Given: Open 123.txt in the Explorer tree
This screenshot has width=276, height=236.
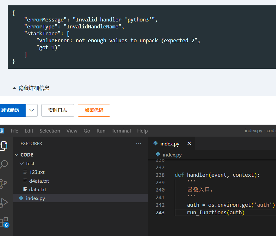Looking at the screenshot, I should (x=37, y=172).
